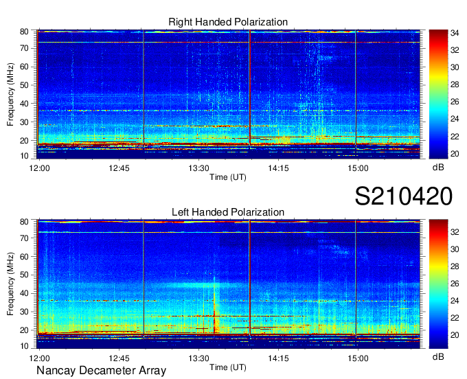The image size is (467, 379).
Task: Click the '12:00' tick on bottom plot
Action: pyautogui.click(x=39, y=358)
